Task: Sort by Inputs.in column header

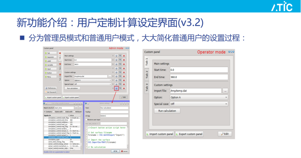Action: click(x=56, y=115)
